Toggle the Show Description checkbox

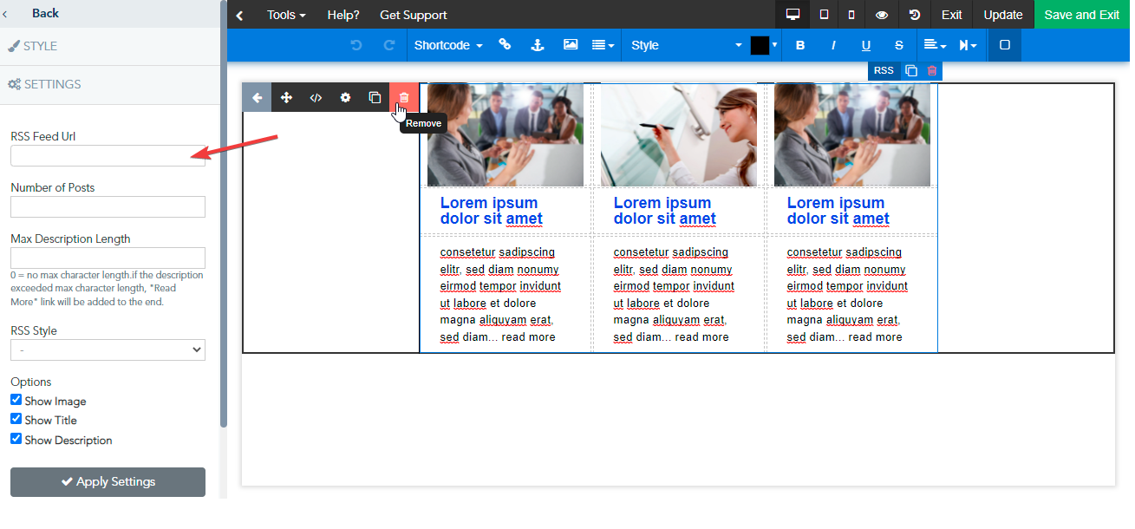16,439
